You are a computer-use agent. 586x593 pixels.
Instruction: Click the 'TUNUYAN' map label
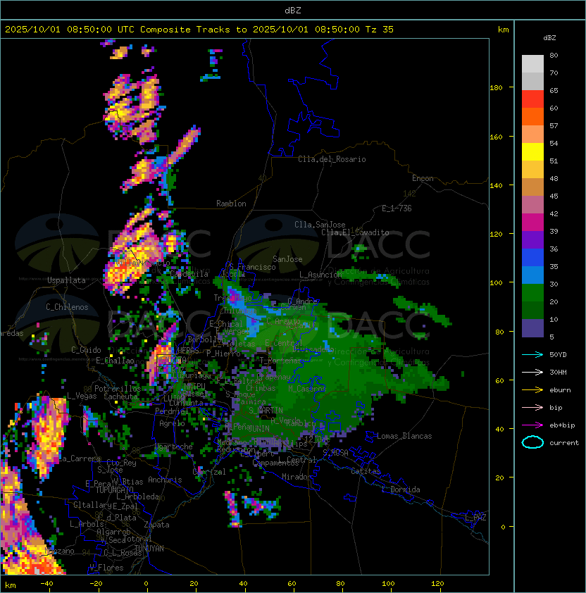pyautogui.click(x=149, y=549)
